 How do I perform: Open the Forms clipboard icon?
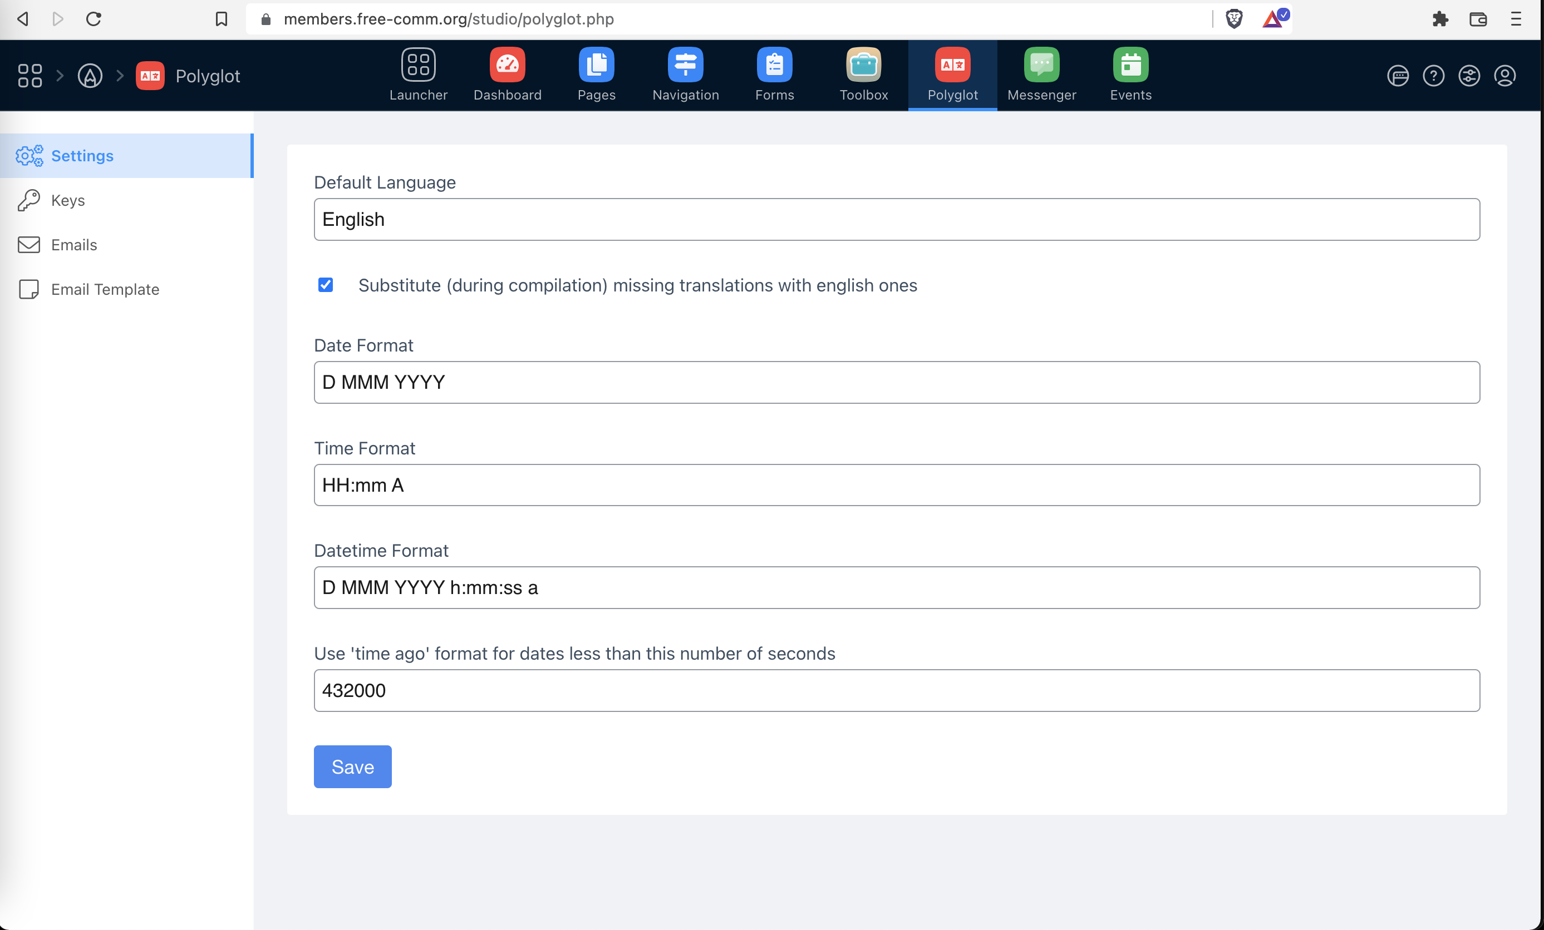pos(774,65)
